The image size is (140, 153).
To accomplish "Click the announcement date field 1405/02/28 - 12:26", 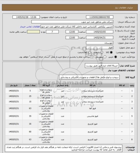I will coord(26,17).
